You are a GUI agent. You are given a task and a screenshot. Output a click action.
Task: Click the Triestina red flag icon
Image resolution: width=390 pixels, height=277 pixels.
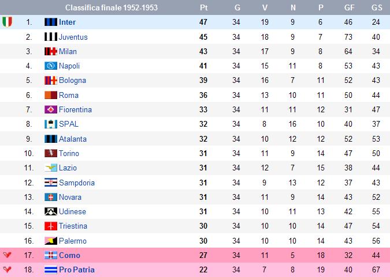tap(51, 226)
